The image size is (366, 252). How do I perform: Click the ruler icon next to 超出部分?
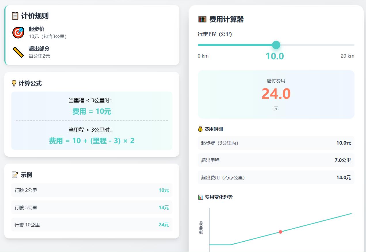pos(18,52)
